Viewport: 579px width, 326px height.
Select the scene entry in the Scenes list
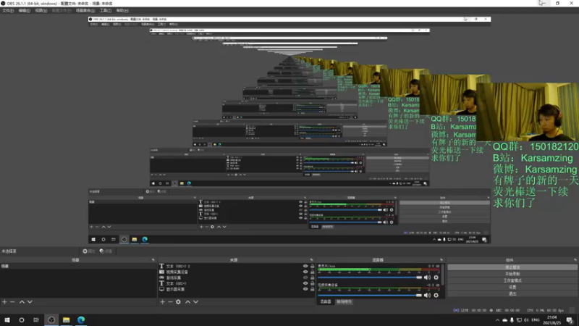pos(78,266)
